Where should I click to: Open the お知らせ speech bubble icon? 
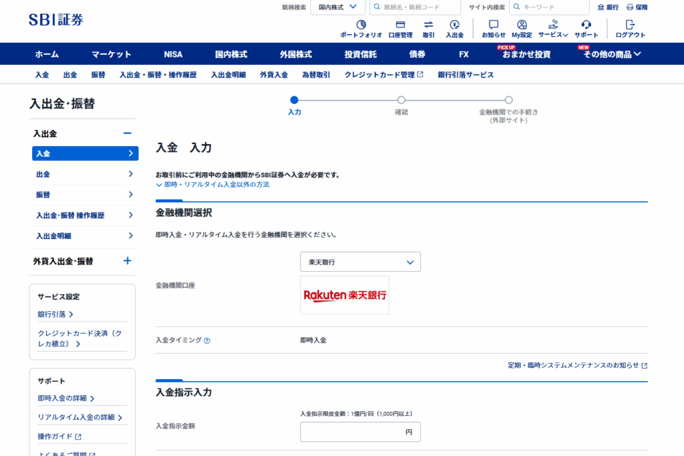coord(494,25)
